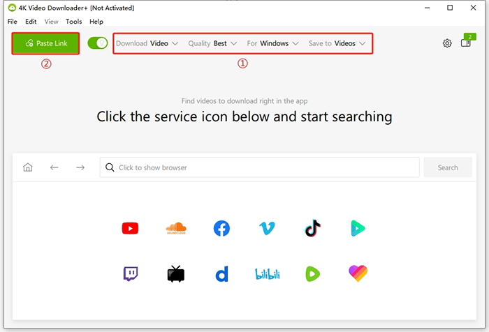The image size is (489, 332).
Task: Open the Likee heart service icon
Action: (358, 273)
